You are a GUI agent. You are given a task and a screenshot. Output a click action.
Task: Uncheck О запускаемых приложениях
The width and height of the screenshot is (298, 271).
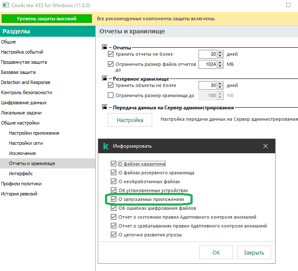coord(113,199)
